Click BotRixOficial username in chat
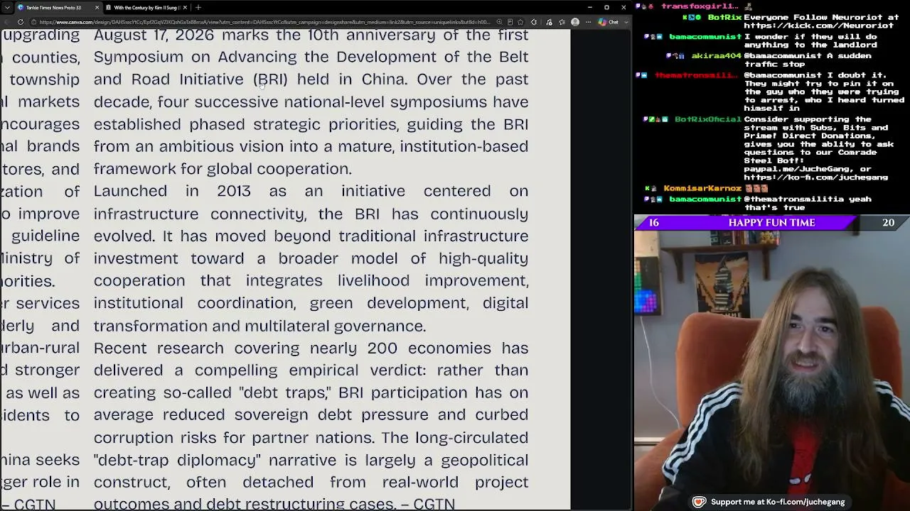 pyautogui.click(x=708, y=119)
